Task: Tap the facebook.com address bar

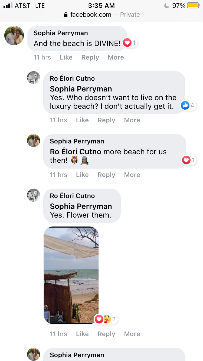Action: tap(101, 15)
